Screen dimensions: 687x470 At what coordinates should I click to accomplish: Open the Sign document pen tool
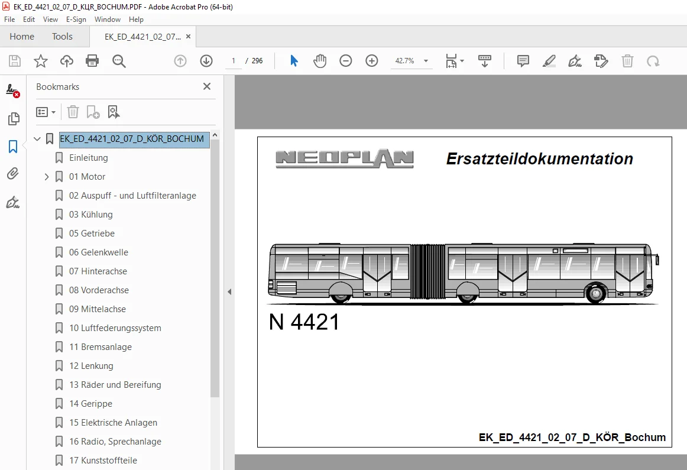point(575,61)
